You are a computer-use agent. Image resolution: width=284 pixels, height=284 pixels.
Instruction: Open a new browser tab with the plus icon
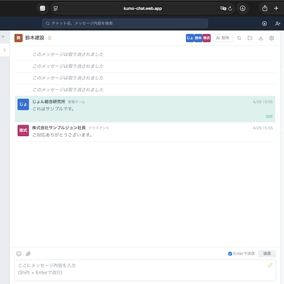click(276, 8)
